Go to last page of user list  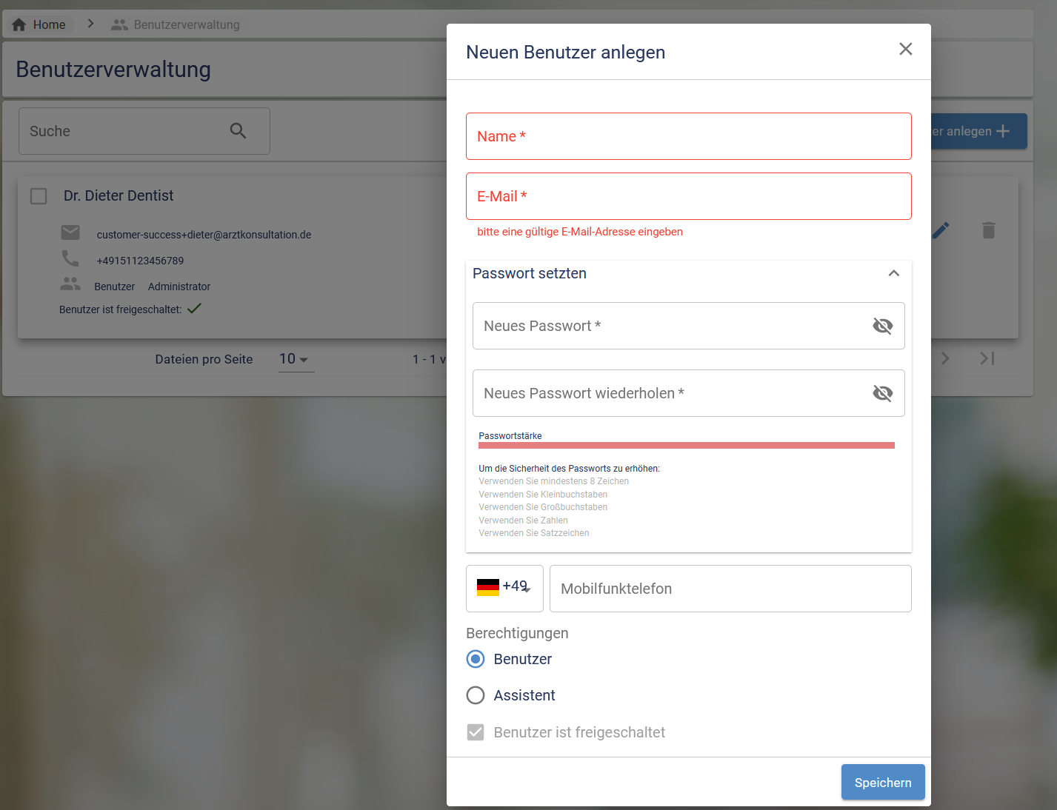tap(987, 358)
